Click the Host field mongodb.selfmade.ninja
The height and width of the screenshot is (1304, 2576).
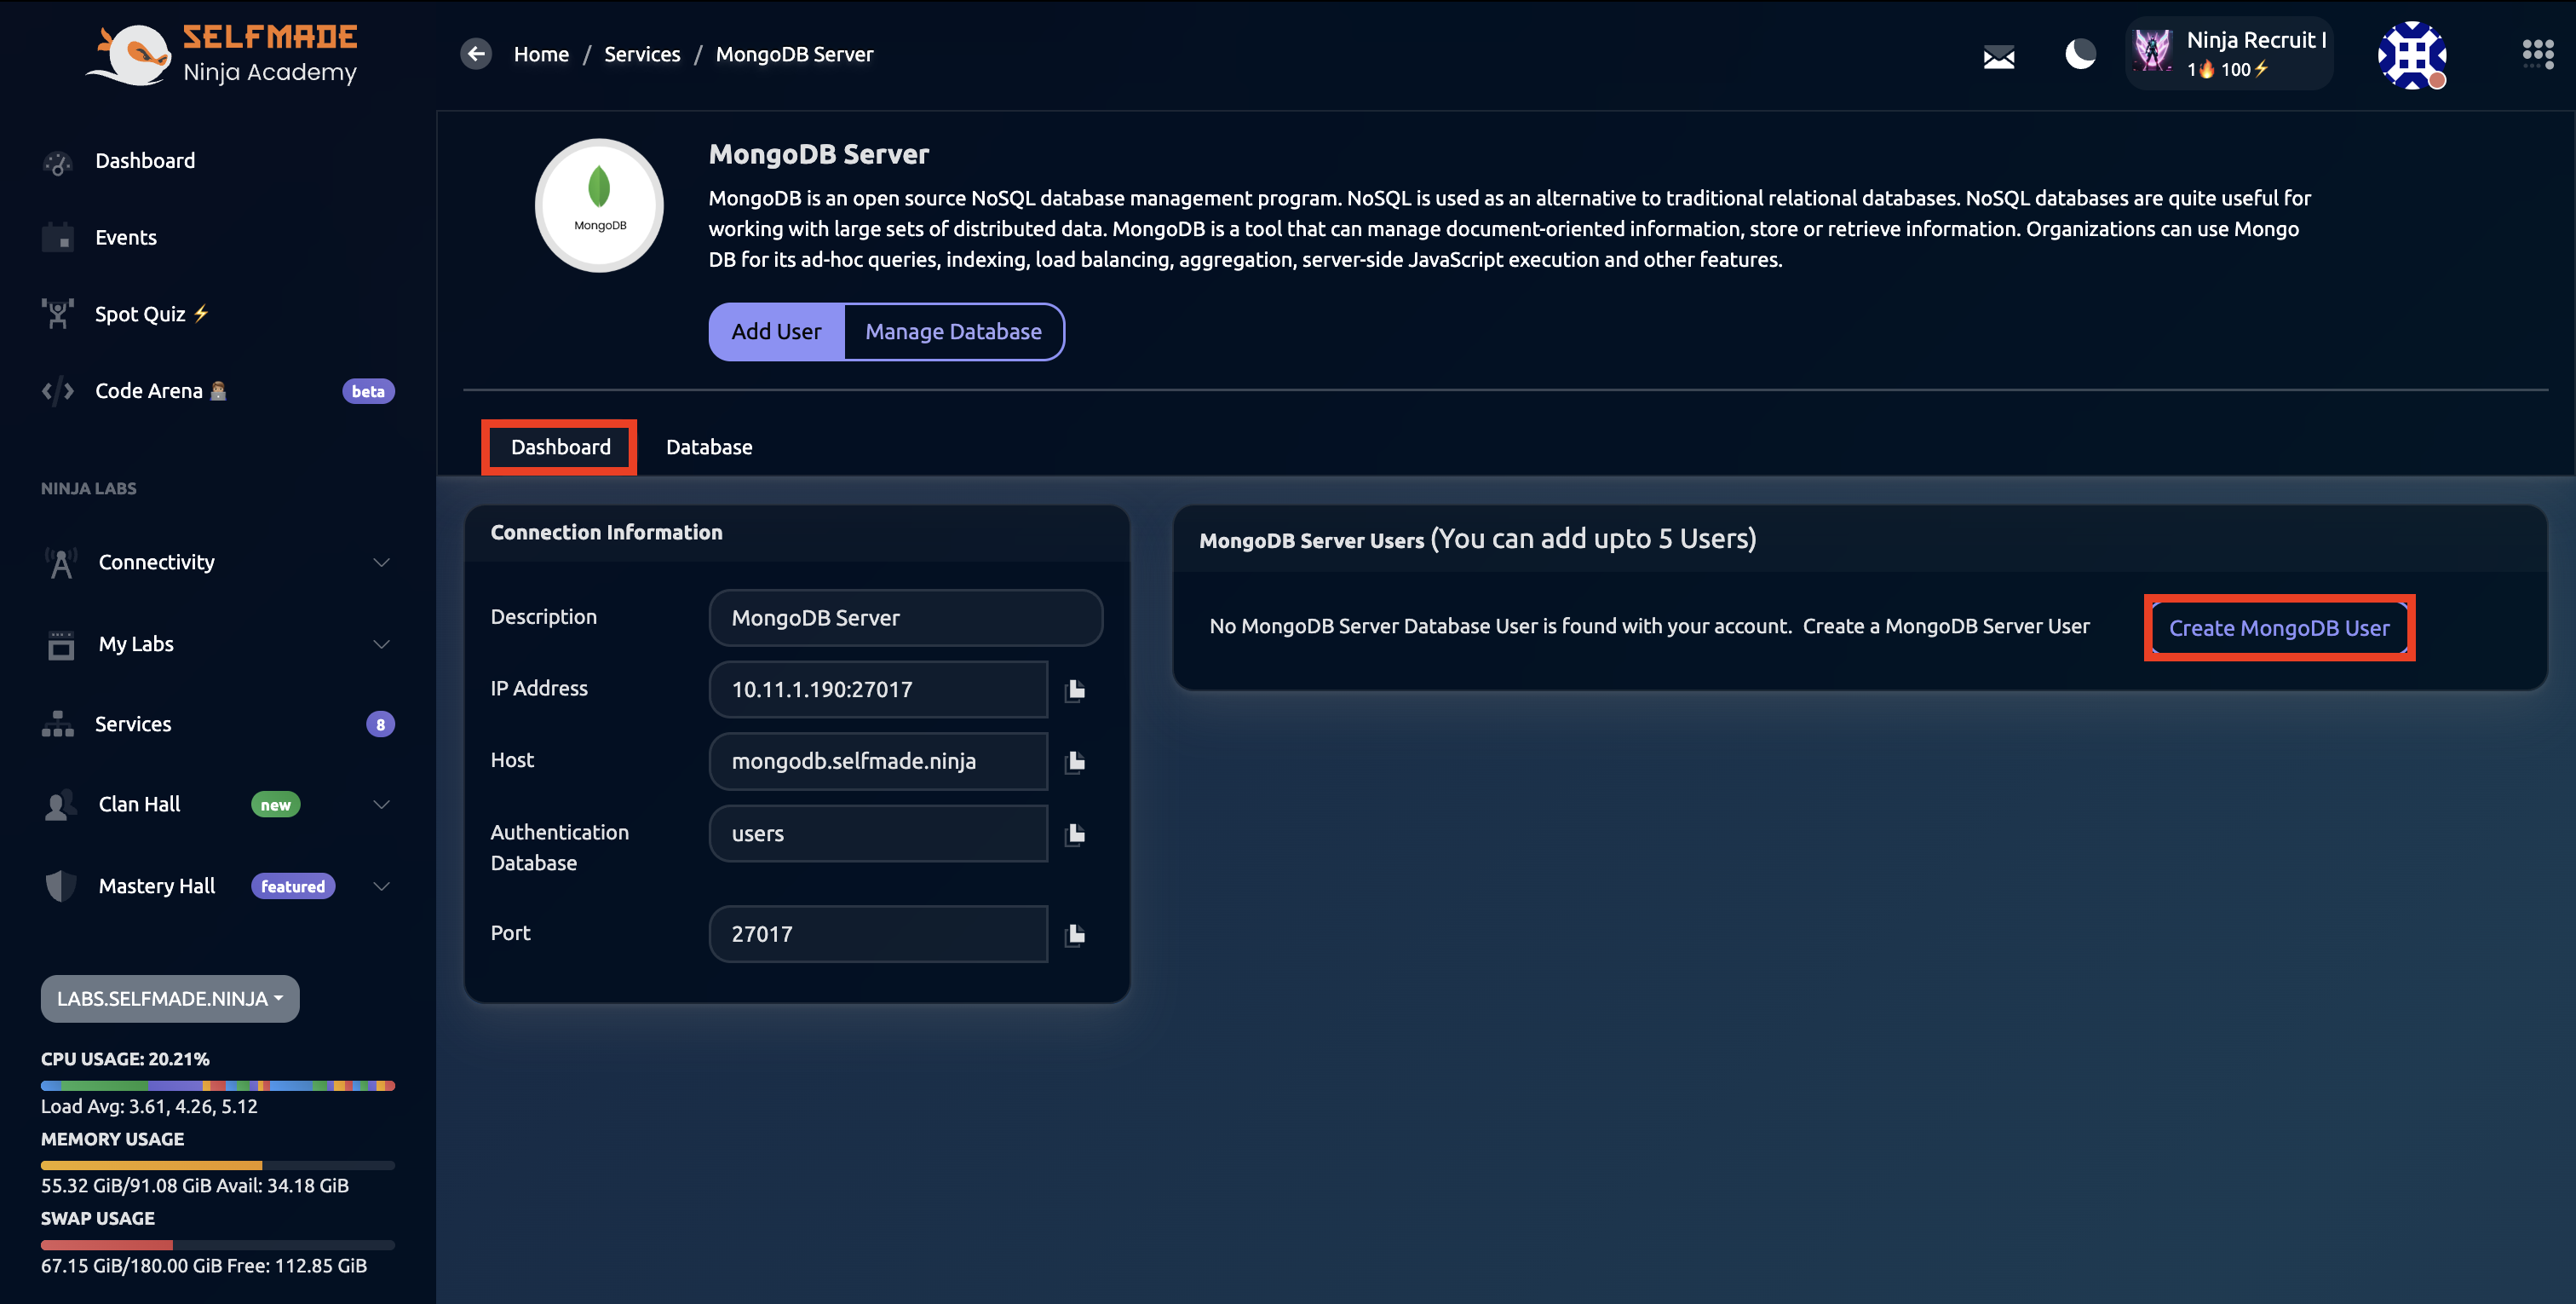(x=878, y=762)
